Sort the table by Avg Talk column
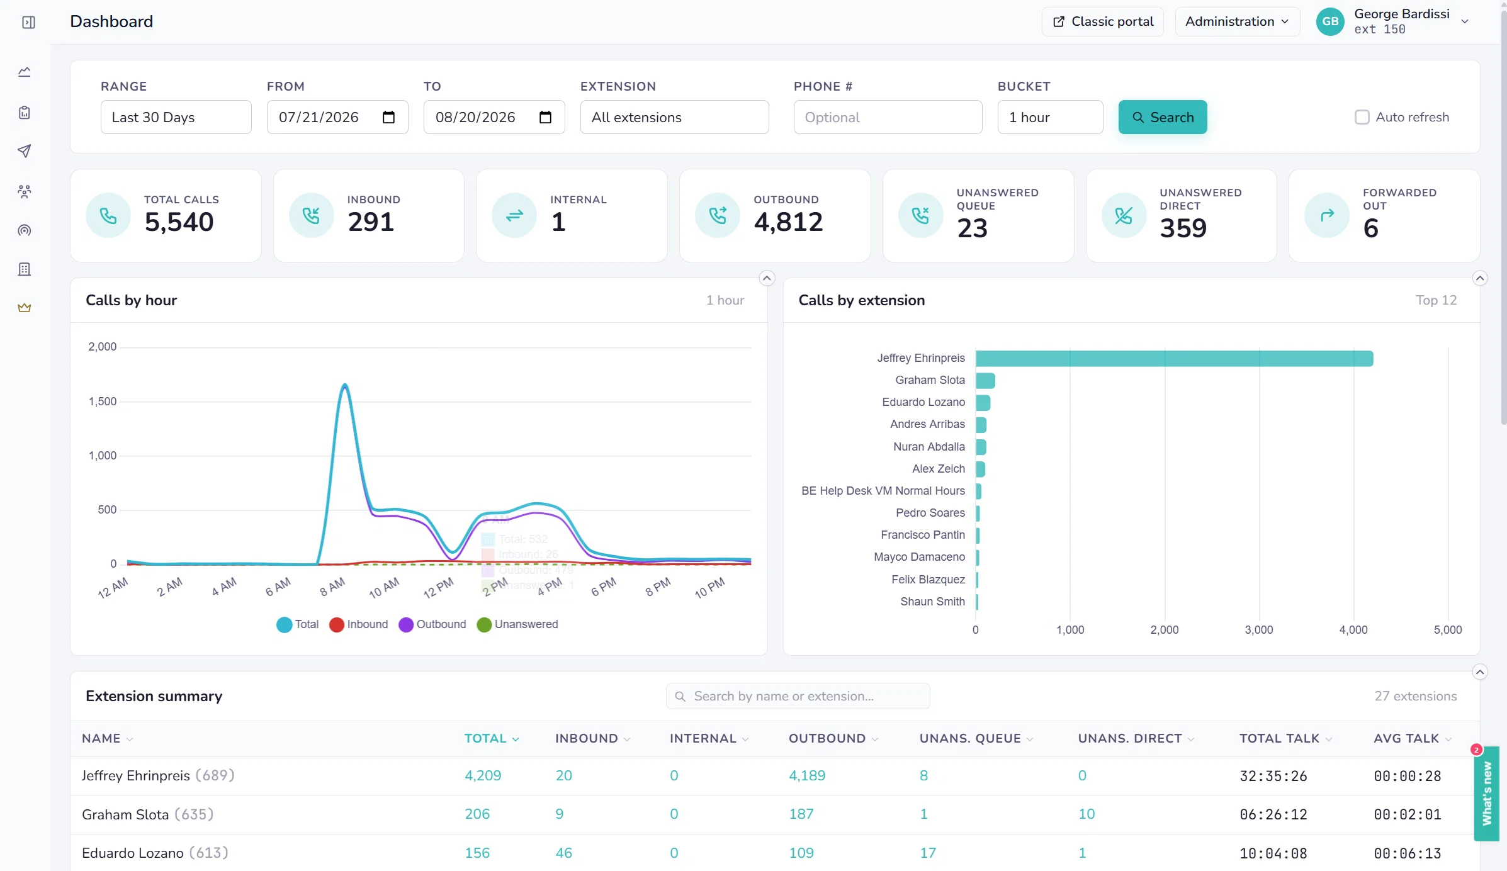 1413,739
